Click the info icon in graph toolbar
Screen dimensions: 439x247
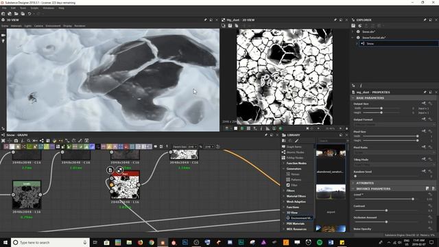22,141
